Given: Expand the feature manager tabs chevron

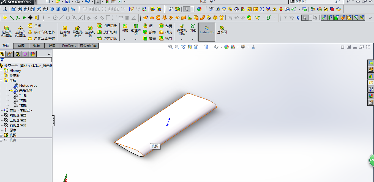Looking at the screenshot, I should coord(49,54).
